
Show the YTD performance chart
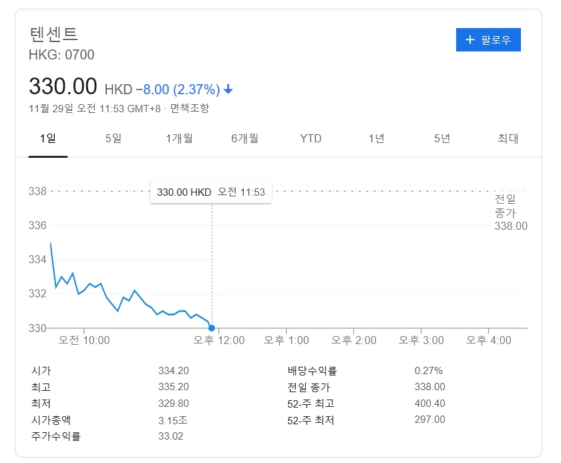tap(310, 138)
